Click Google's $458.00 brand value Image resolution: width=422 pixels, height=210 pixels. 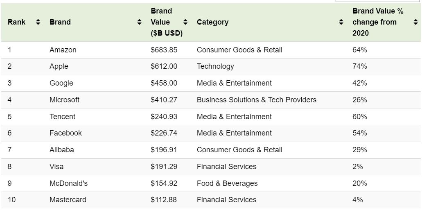[164, 83]
